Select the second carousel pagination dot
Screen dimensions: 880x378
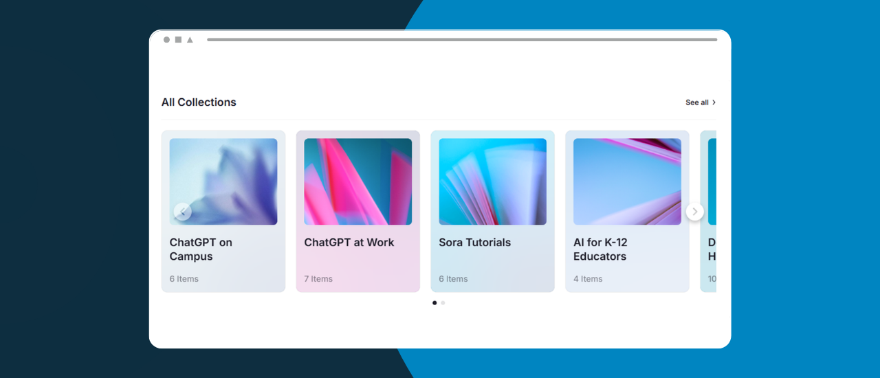[x=443, y=302]
